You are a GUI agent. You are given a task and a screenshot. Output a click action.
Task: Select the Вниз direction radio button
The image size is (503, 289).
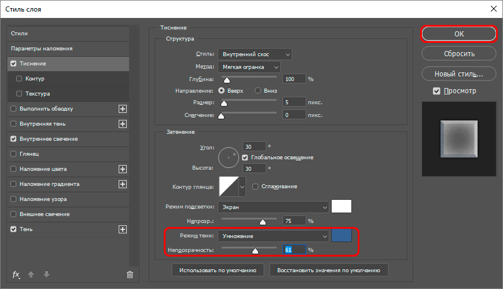click(258, 91)
